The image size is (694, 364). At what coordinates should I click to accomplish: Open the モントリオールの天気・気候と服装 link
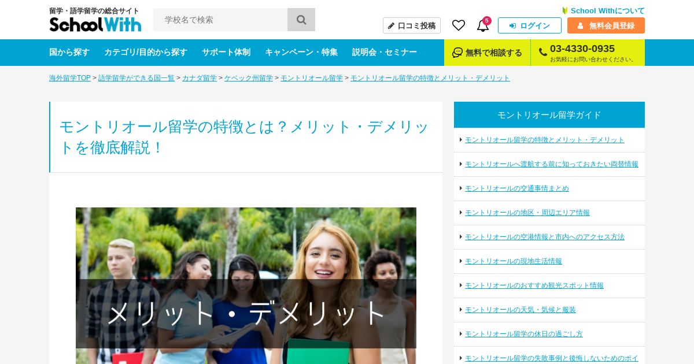[x=520, y=310]
